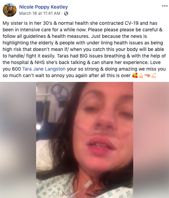Click the blurred left side of video
The height and width of the screenshot is (198, 169).
coord(18,140)
